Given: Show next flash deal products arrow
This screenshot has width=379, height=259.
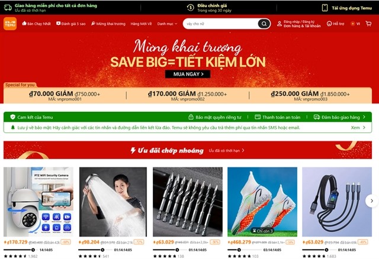Looking at the screenshot, I should [x=372, y=201].
